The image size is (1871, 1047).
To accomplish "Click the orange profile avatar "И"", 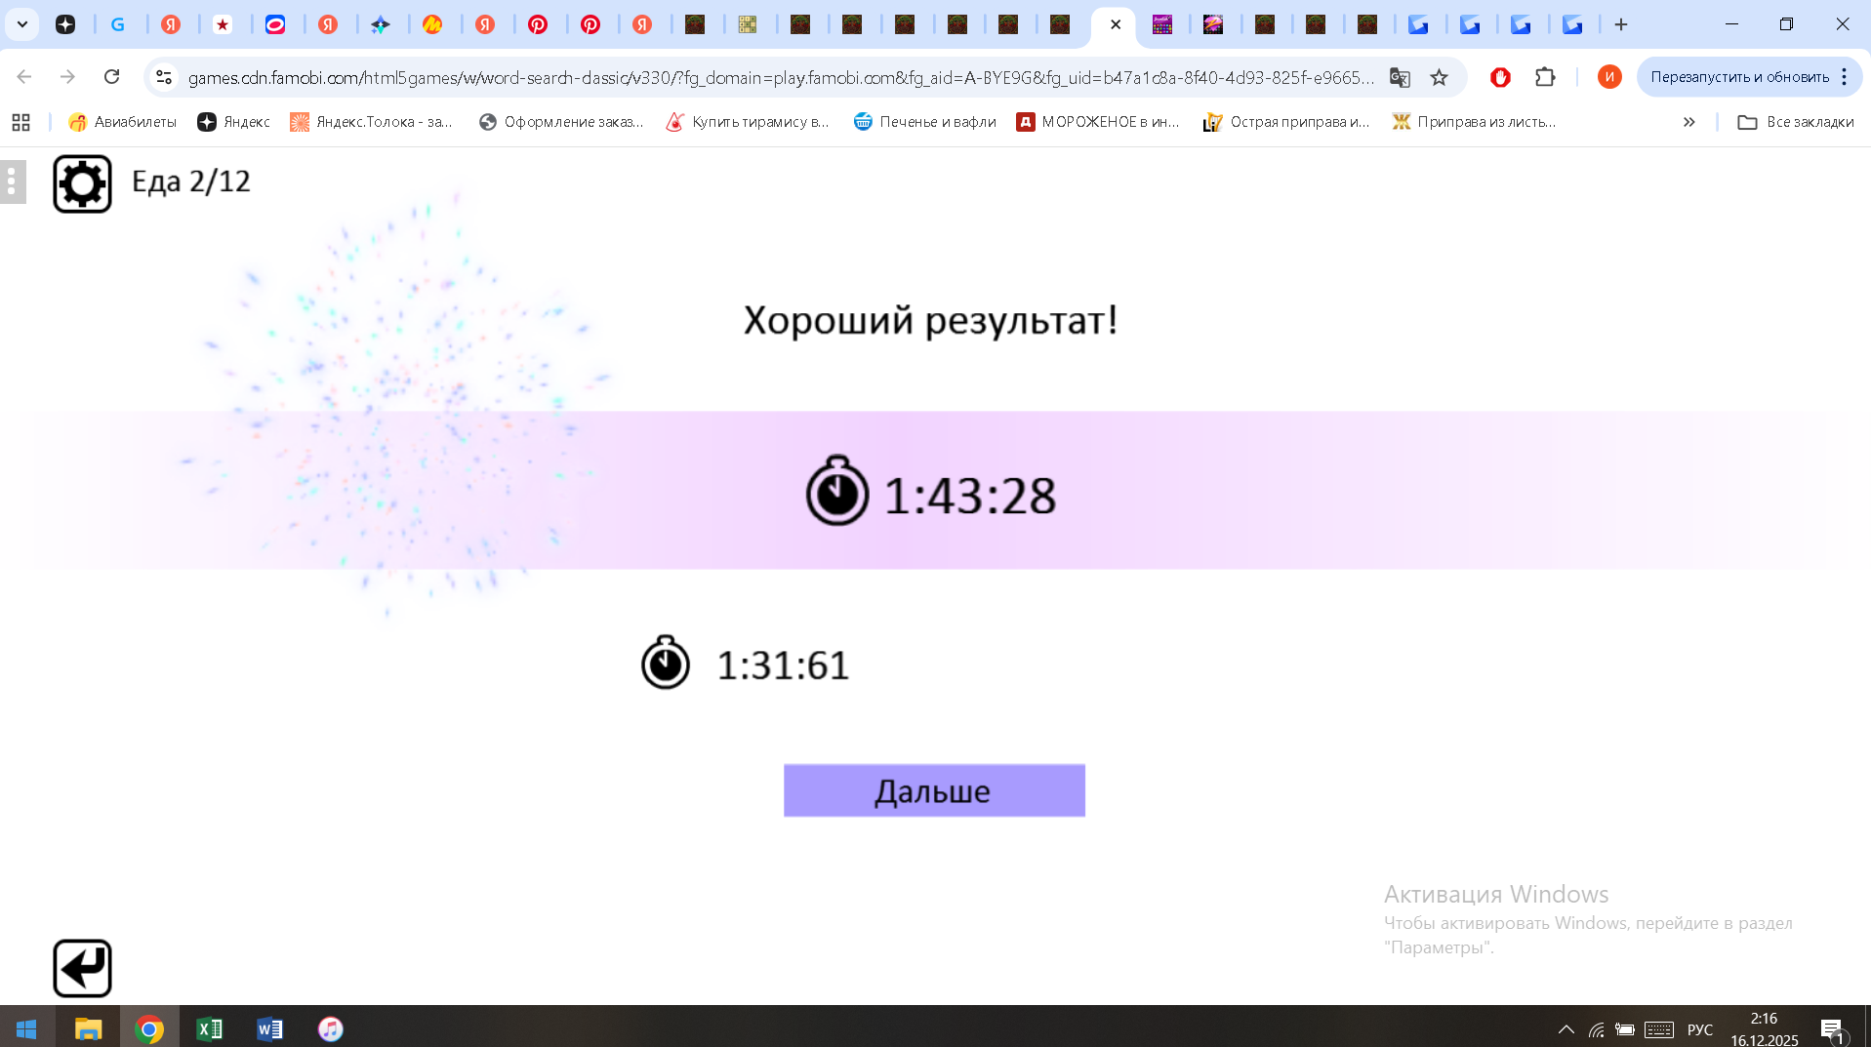I will [x=1609, y=77].
